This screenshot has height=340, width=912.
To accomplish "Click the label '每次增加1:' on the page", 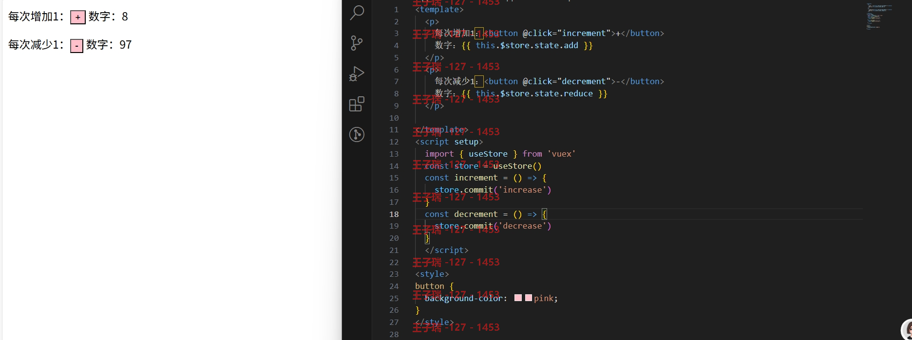I will (x=37, y=17).
